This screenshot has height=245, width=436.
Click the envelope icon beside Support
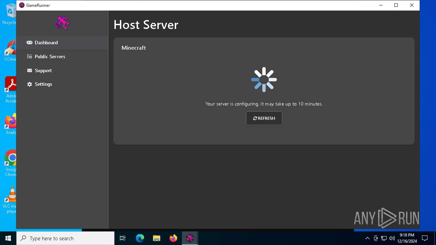[30, 70]
